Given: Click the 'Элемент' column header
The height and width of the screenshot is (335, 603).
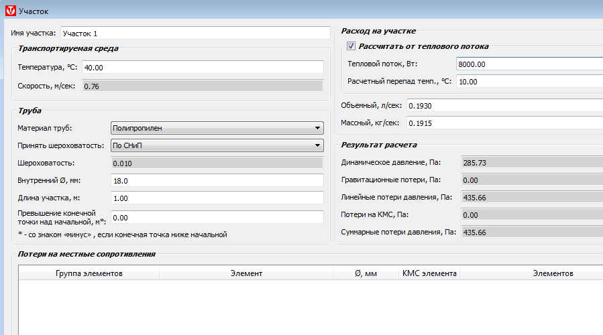Looking at the screenshot, I should click(x=246, y=273).
